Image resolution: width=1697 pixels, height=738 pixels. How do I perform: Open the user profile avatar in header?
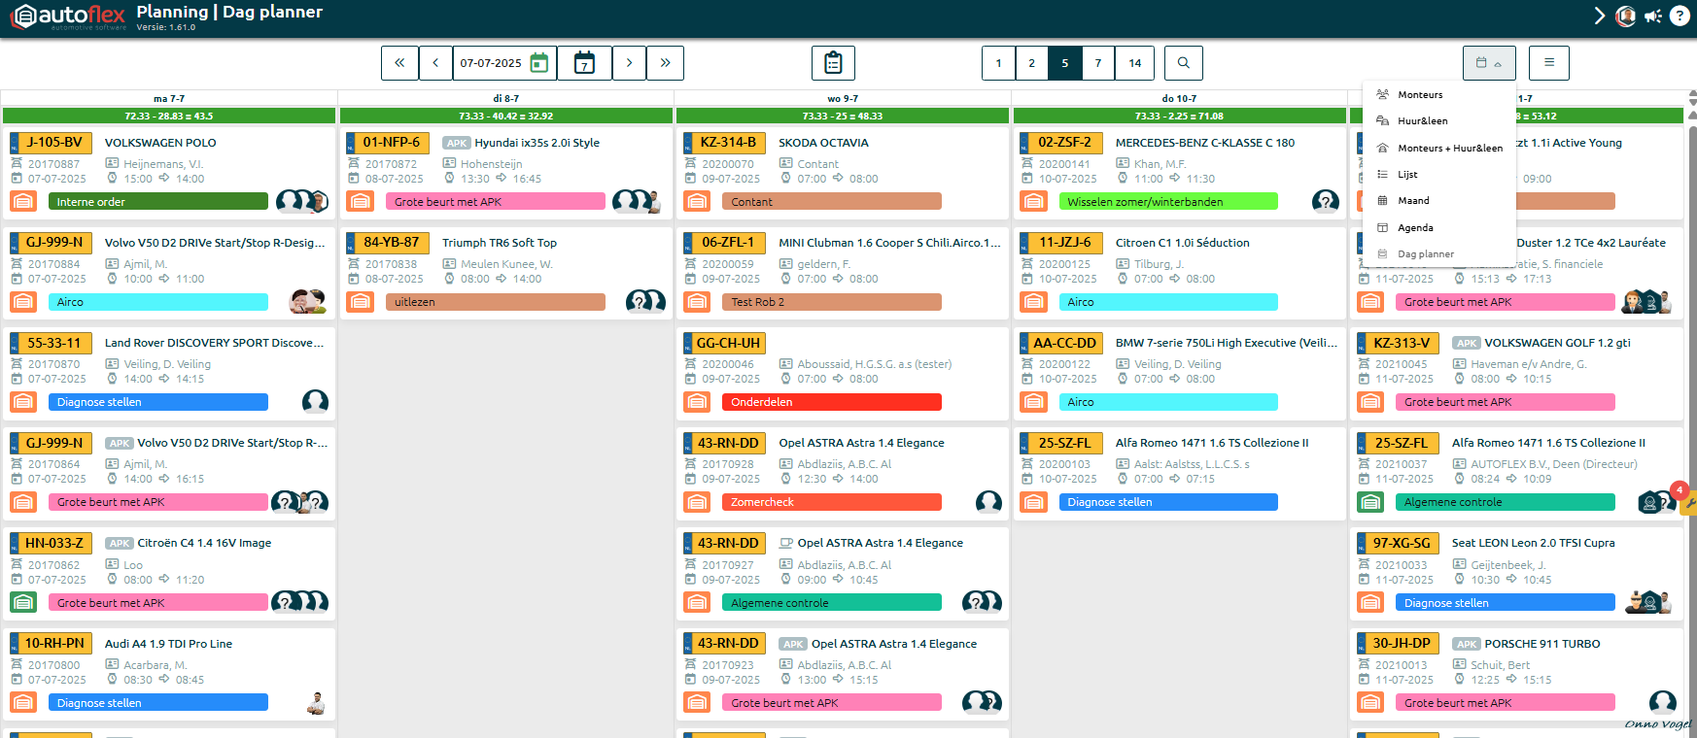tap(1625, 17)
